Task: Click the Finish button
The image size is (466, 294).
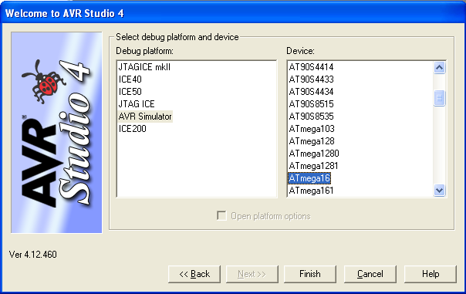Action: (x=310, y=274)
